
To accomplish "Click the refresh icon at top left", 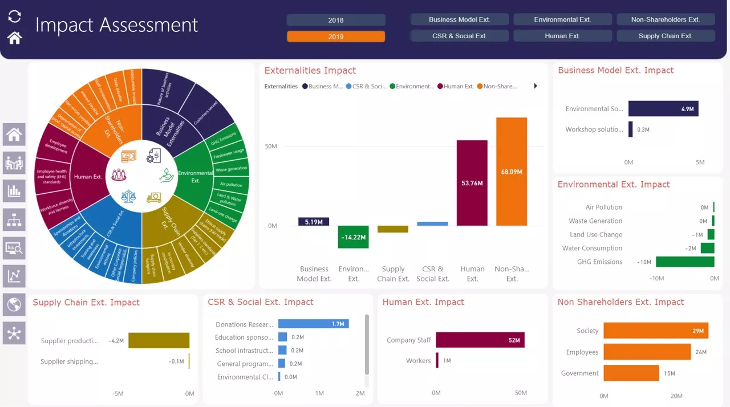I will (x=14, y=16).
